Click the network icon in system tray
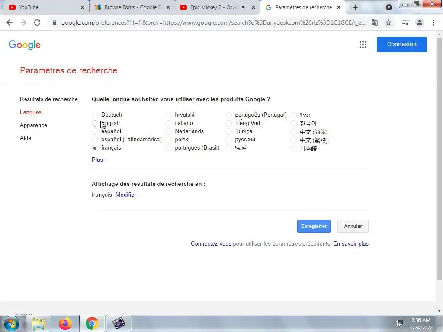This screenshot has height=332, width=443. tap(399, 323)
